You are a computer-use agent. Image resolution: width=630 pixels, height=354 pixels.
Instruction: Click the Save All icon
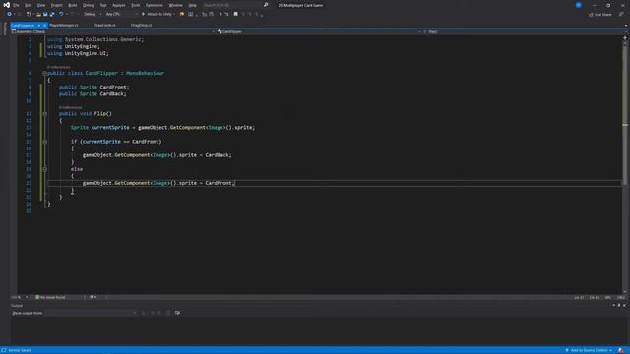52,14
